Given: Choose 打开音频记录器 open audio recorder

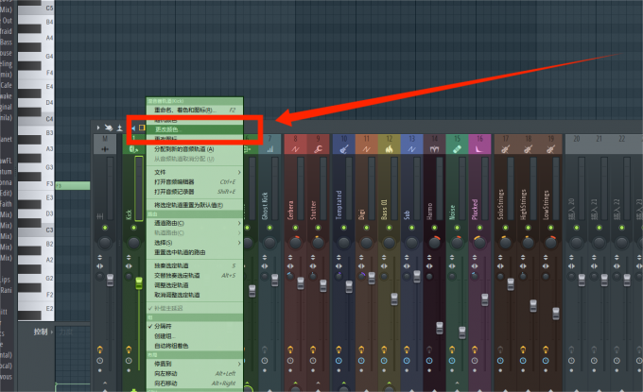Looking at the screenshot, I should (x=195, y=192).
